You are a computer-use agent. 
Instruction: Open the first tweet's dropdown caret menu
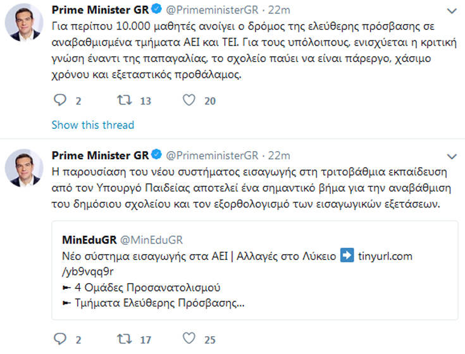450,11
